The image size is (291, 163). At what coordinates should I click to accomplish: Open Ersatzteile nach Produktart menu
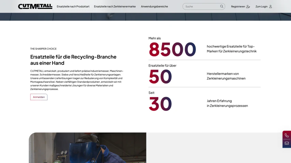pos(73,6)
